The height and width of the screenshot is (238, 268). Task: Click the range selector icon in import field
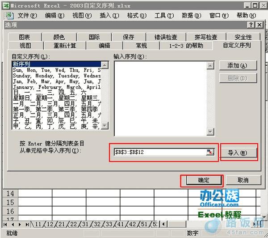click(210, 152)
